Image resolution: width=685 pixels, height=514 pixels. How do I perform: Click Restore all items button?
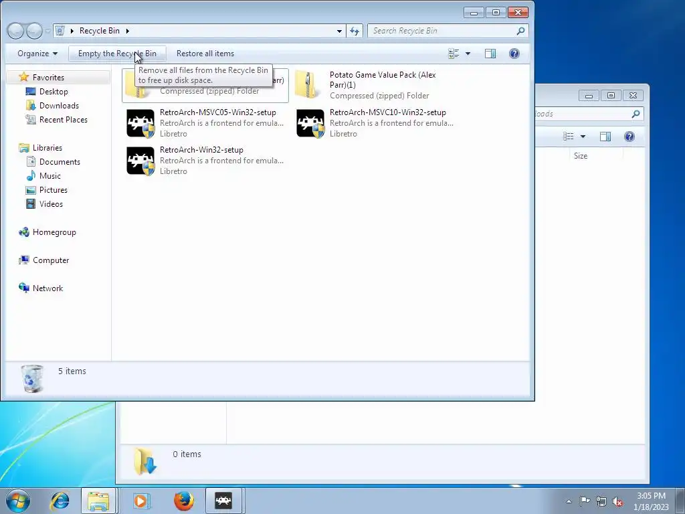[x=205, y=54]
